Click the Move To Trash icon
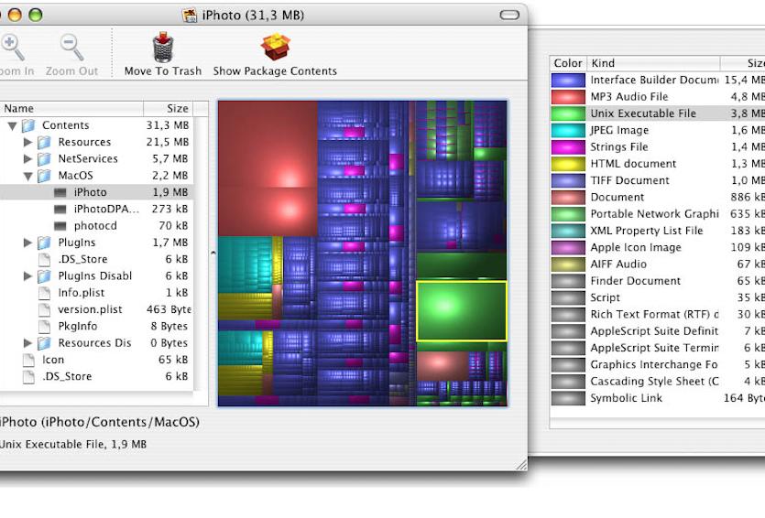Viewport: 765px width, 518px height. pyautogui.click(x=163, y=47)
